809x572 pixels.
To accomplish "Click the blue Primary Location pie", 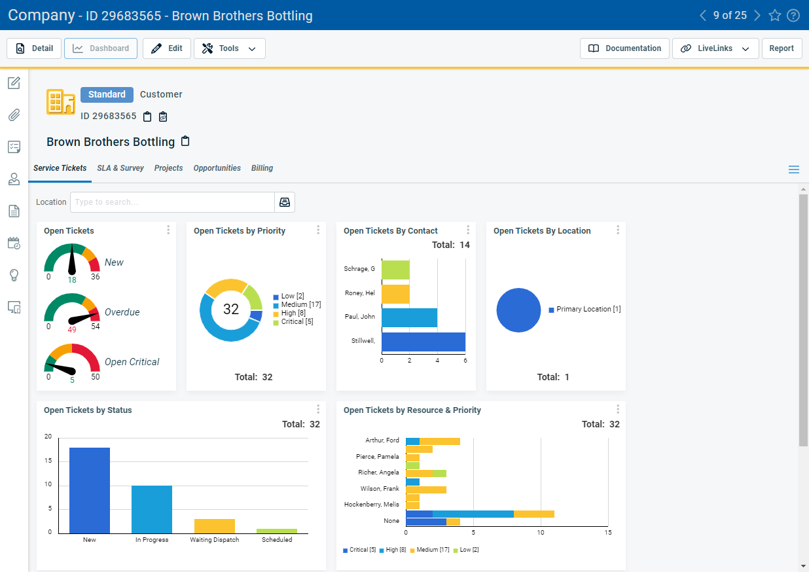I will pyautogui.click(x=519, y=310).
